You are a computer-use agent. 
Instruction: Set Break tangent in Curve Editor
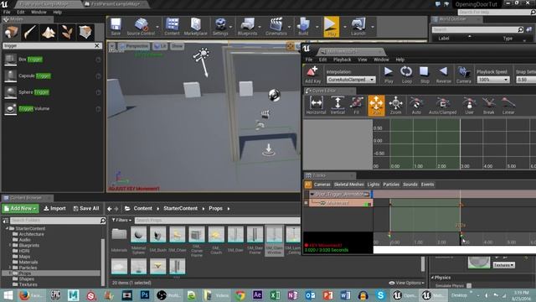[x=488, y=105]
